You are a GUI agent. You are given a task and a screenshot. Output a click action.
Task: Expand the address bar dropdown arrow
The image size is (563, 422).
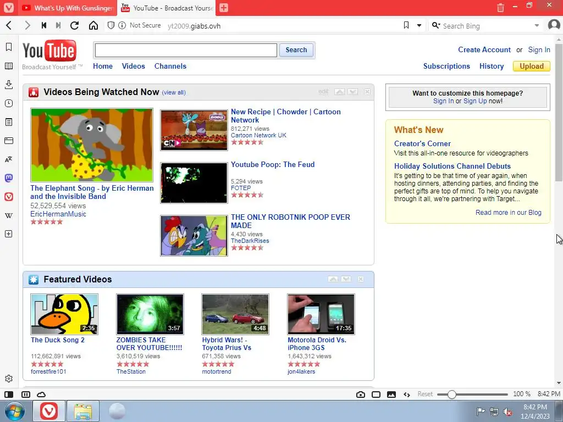tap(419, 25)
